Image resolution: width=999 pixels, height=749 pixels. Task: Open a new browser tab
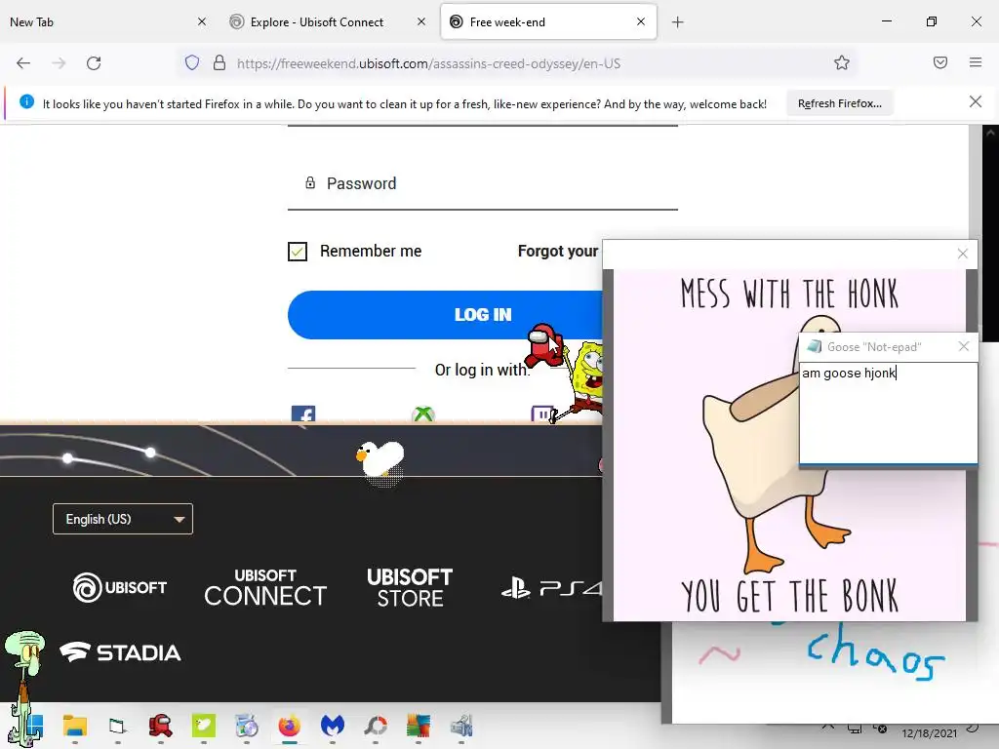(677, 22)
